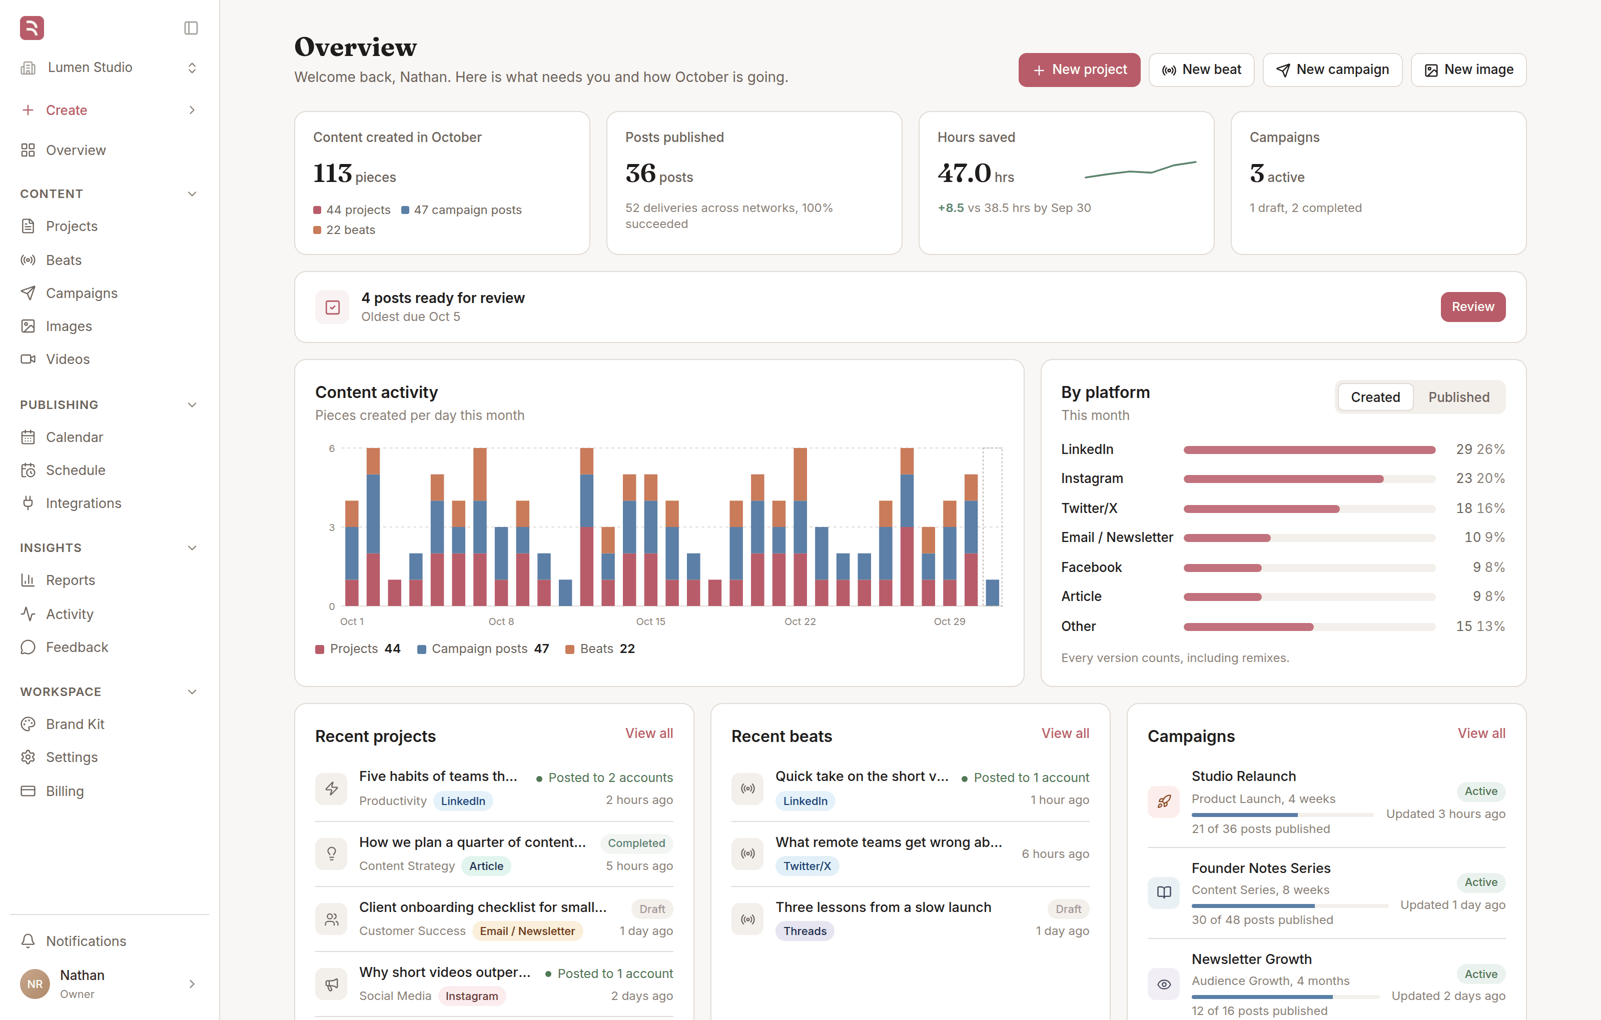The height and width of the screenshot is (1020, 1601).
Task: View all recent beats
Action: tap(1065, 733)
